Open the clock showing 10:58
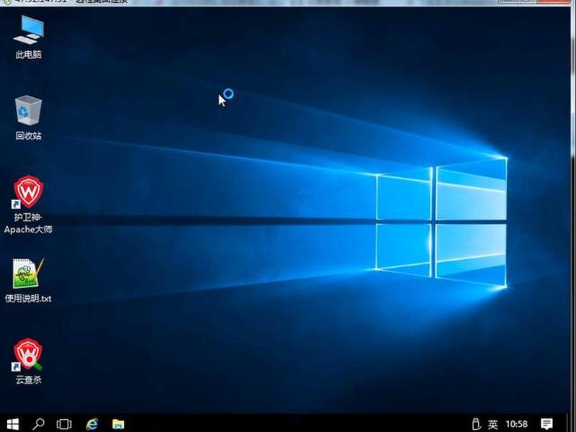576x432 pixels. (516, 424)
